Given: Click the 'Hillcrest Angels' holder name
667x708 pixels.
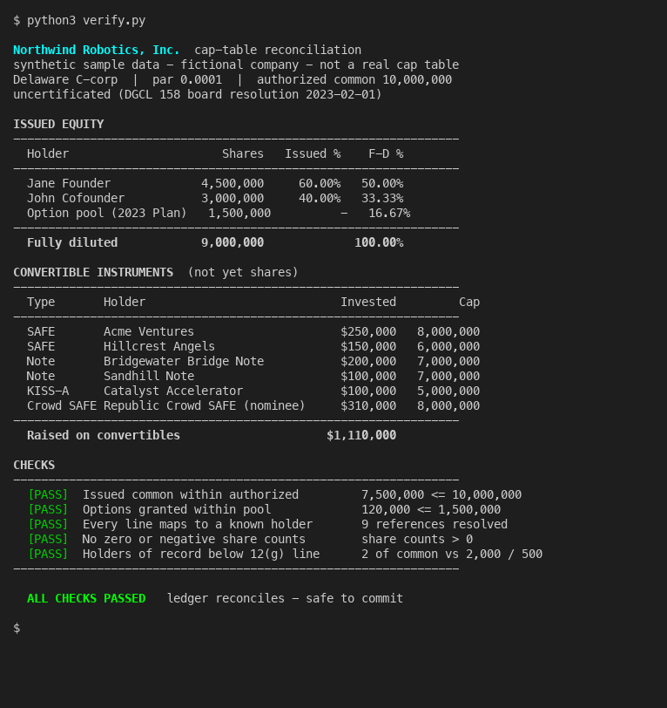Looking at the screenshot, I should tap(159, 346).
